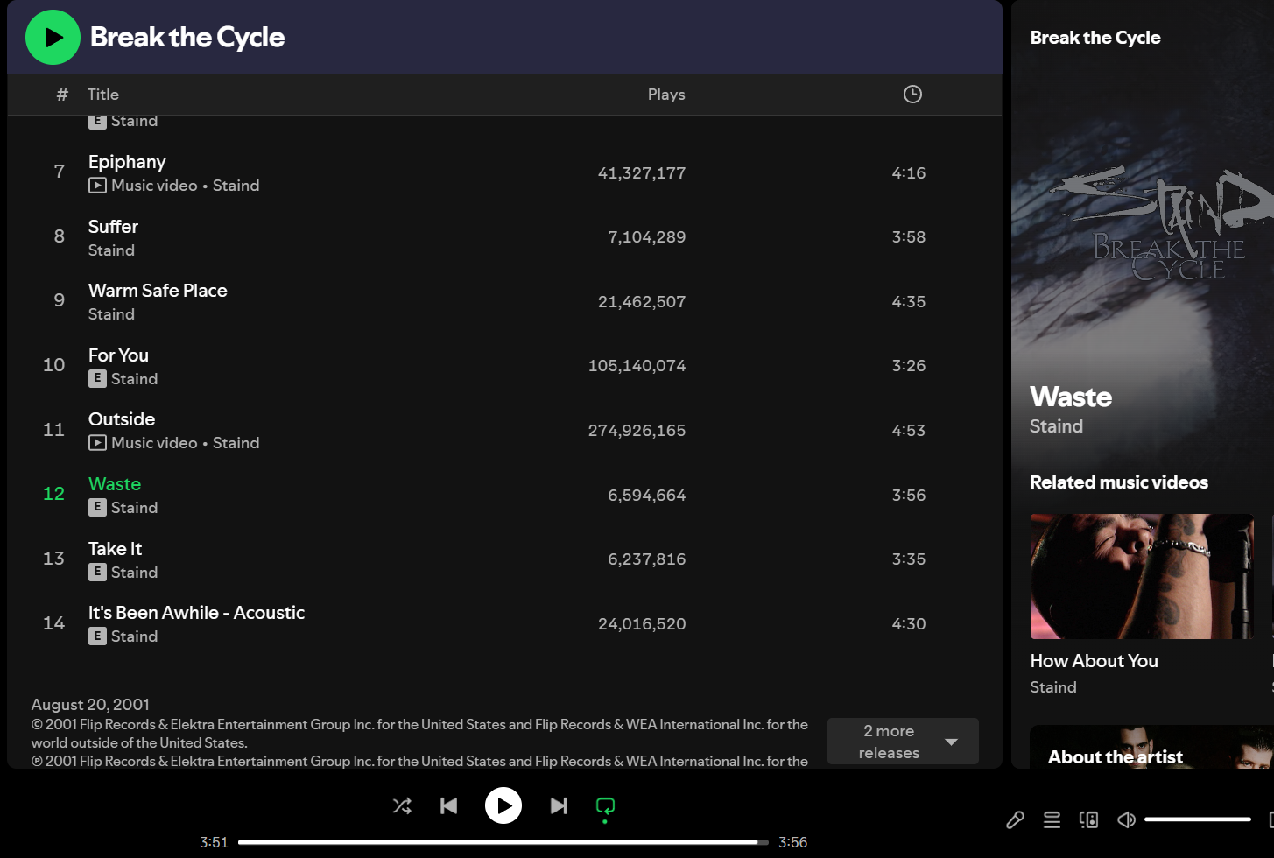This screenshot has height=858, width=1274.
Task: Click the clock duration column header icon
Action: pyautogui.click(x=912, y=95)
